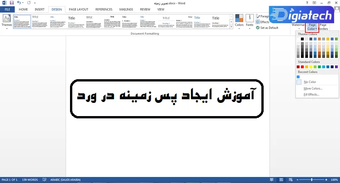Image resolution: width=340 pixels, height=183 pixels.
Task: Select the orange theme color swatch in top row
Action: [320, 39]
